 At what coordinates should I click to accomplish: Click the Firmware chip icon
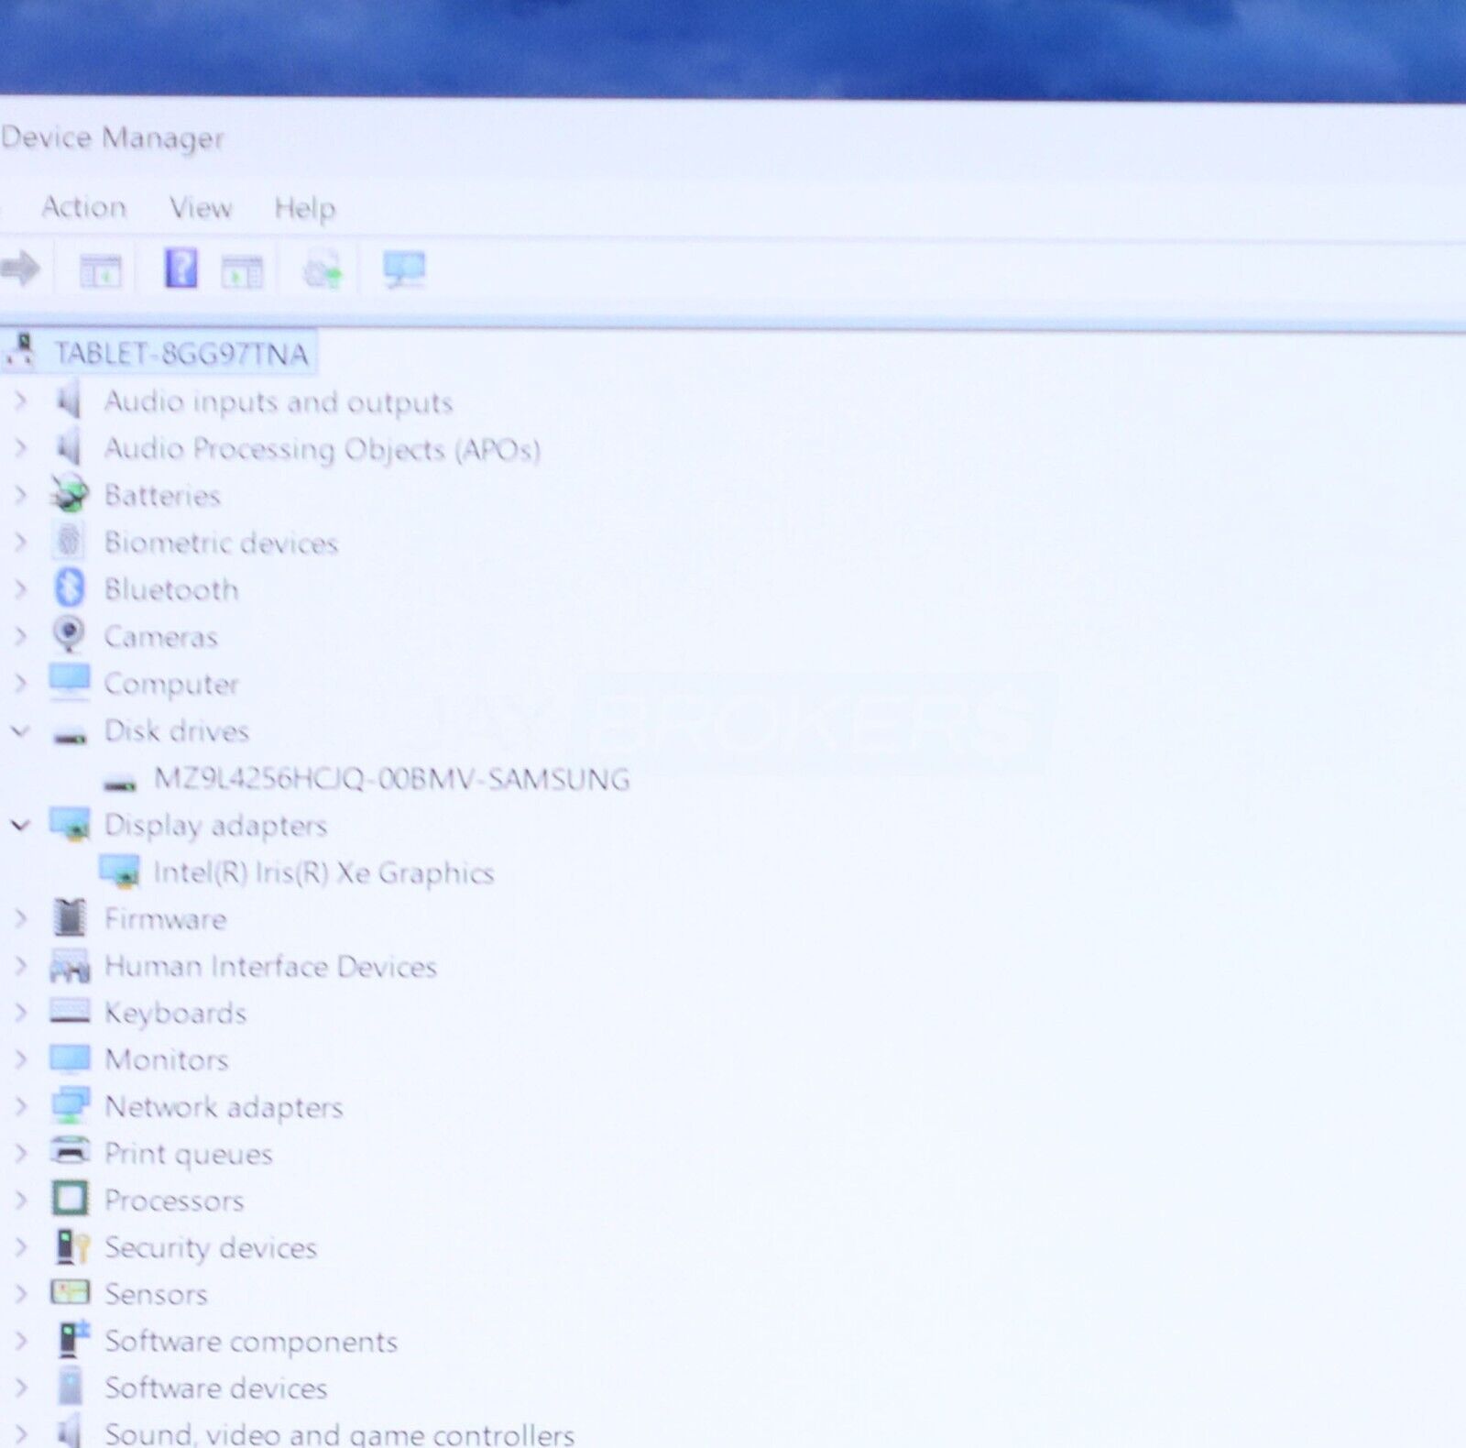click(x=70, y=917)
